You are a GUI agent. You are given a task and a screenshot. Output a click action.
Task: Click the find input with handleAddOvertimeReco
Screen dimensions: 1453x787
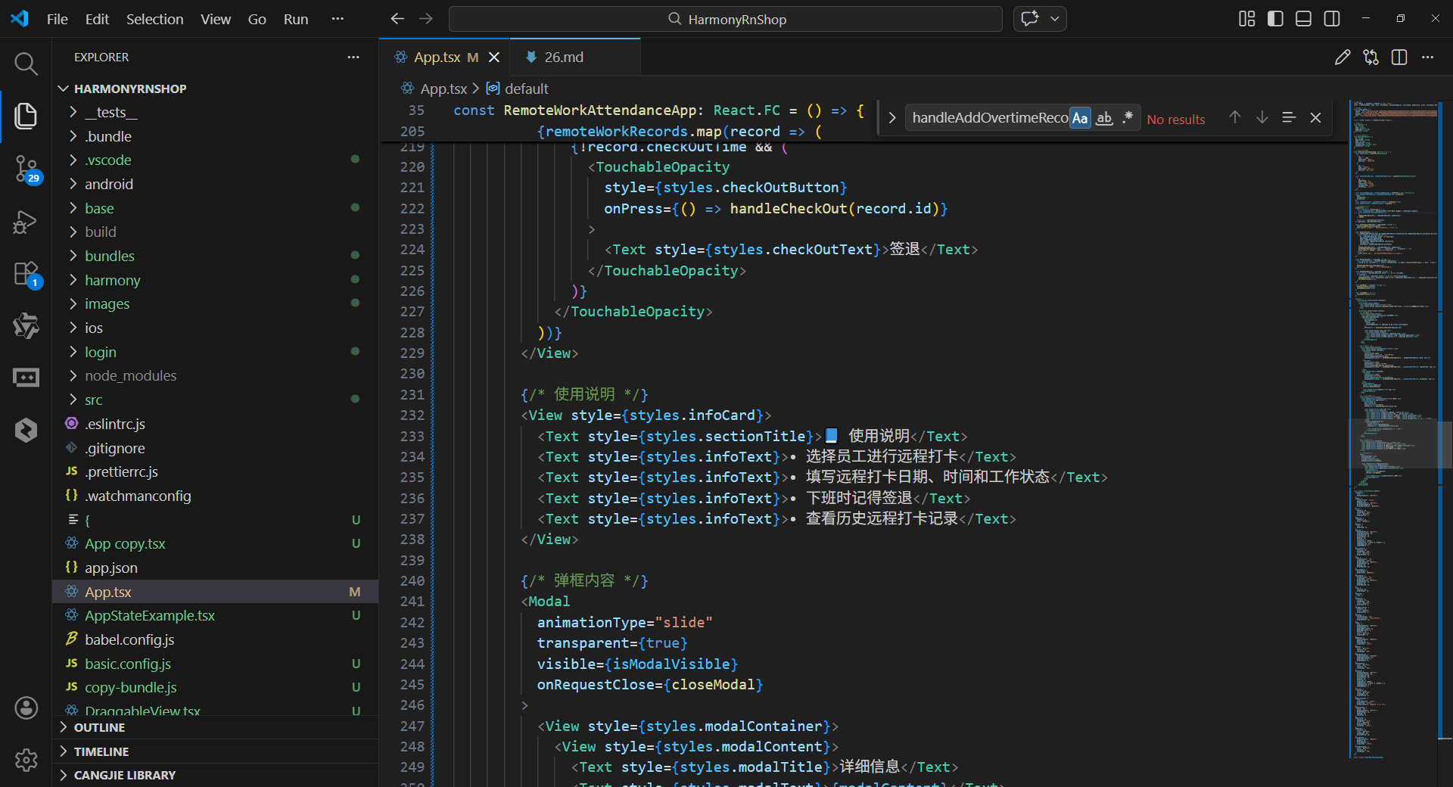tap(989, 117)
